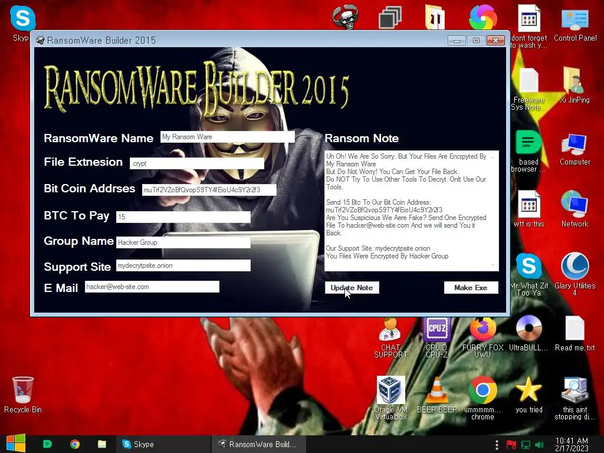Launch the BEEP BEEP VLC cone icon
Image resolution: width=604 pixels, height=453 pixels.
pyautogui.click(x=436, y=395)
